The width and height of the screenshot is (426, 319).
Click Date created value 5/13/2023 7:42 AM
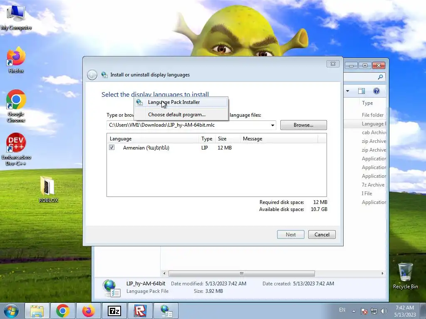coord(314,283)
